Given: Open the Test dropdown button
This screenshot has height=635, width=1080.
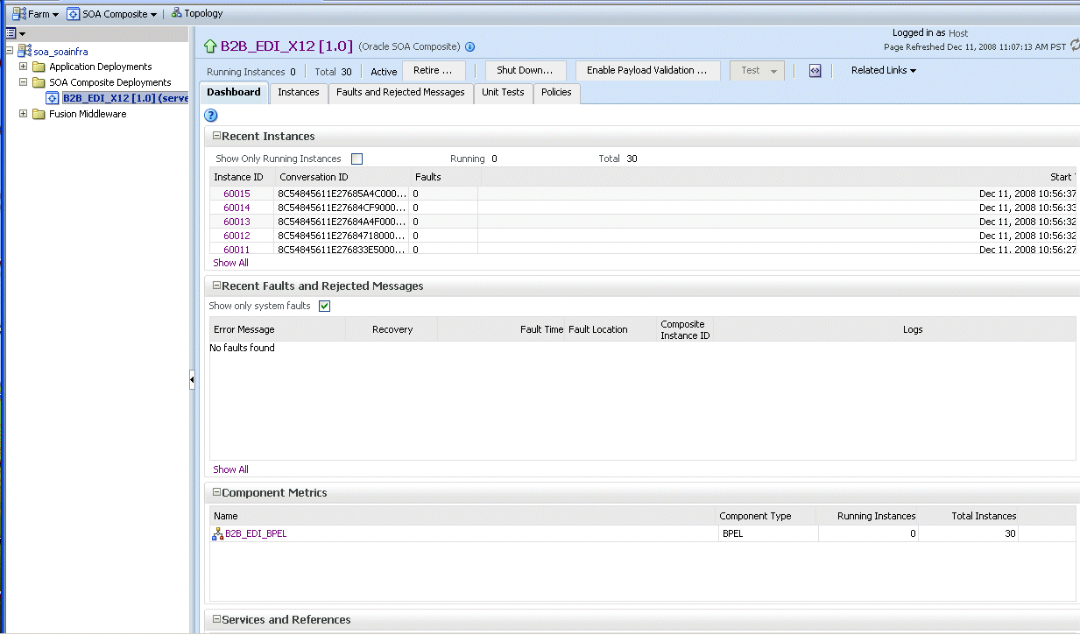Looking at the screenshot, I should pyautogui.click(x=757, y=71).
